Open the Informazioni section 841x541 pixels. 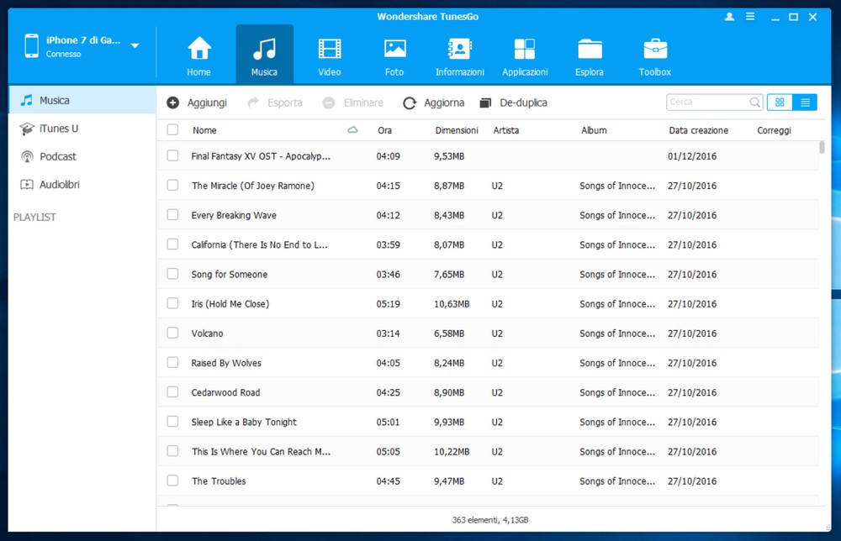[460, 55]
